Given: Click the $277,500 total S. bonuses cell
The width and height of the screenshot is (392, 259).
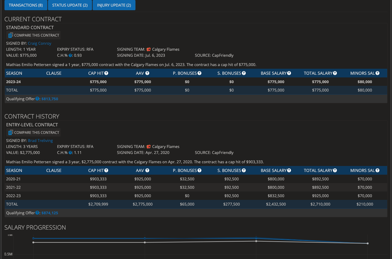Looking at the screenshot, I should click(231, 204).
